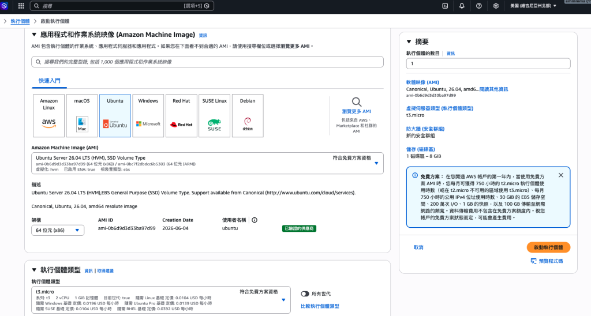591x316 pixels.
Task: Click the 啟動執行個體 launch button
Action: 548,247
